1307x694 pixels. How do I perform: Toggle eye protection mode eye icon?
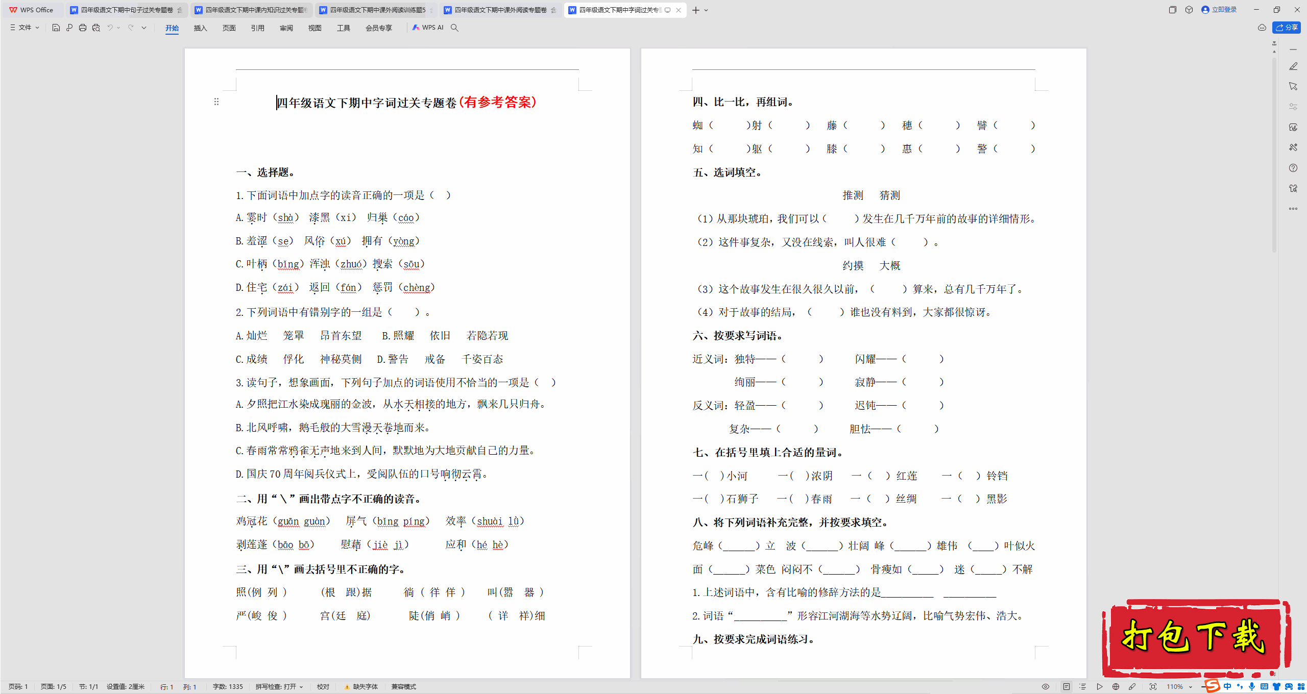(x=1046, y=687)
